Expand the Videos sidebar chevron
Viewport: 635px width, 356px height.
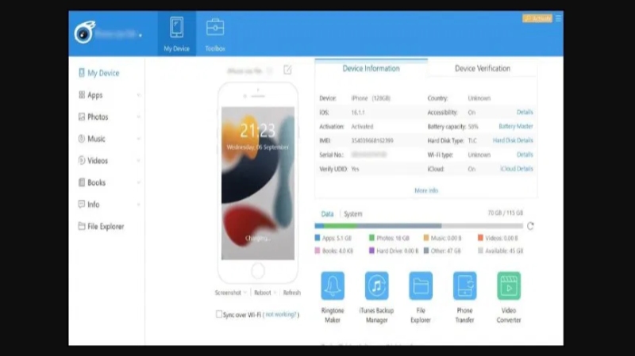point(138,161)
